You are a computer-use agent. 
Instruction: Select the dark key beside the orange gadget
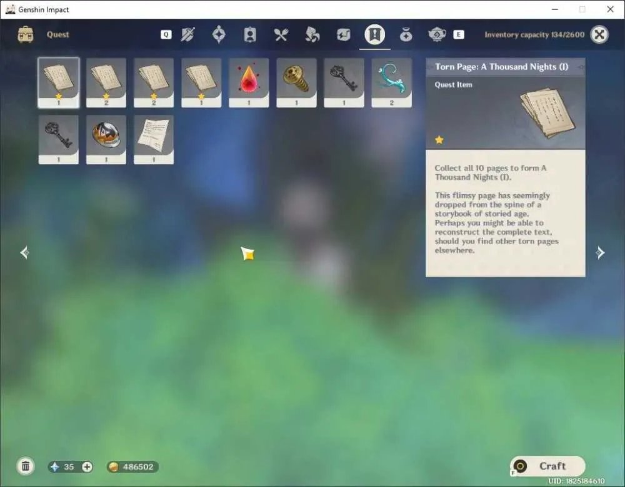tap(59, 139)
